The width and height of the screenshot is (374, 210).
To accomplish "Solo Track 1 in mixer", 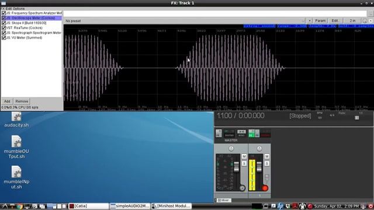I will pos(267,163).
